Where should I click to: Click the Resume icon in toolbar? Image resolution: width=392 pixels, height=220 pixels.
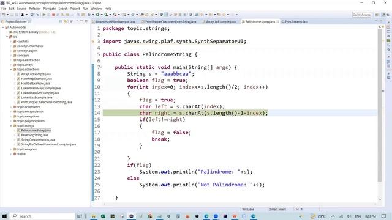(44, 15)
